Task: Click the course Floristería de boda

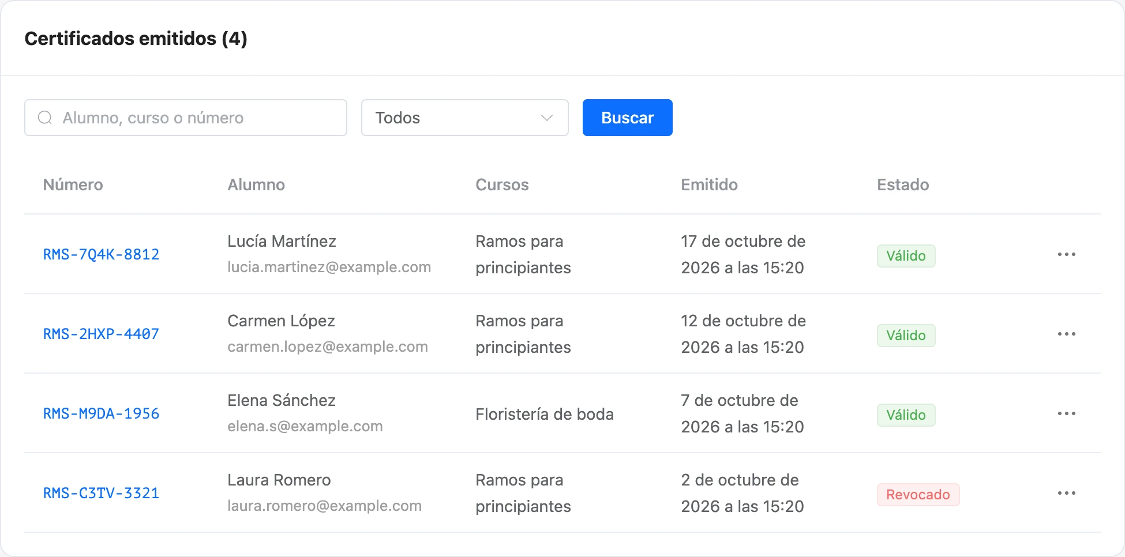Action: [x=545, y=414]
